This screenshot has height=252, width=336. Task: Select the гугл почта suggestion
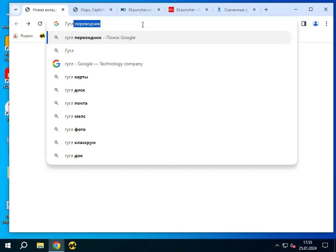pyautogui.click(x=169, y=103)
